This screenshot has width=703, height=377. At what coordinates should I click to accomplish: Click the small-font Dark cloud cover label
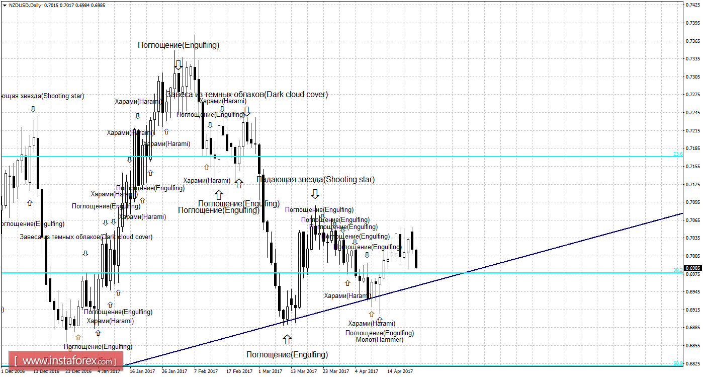(86, 237)
